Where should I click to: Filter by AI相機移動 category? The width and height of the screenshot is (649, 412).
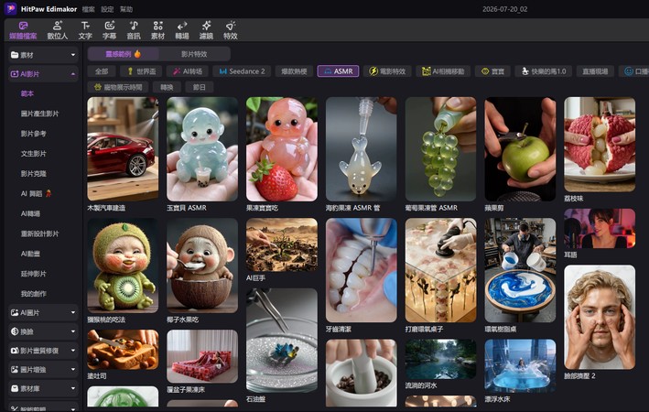click(x=443, y=71)
